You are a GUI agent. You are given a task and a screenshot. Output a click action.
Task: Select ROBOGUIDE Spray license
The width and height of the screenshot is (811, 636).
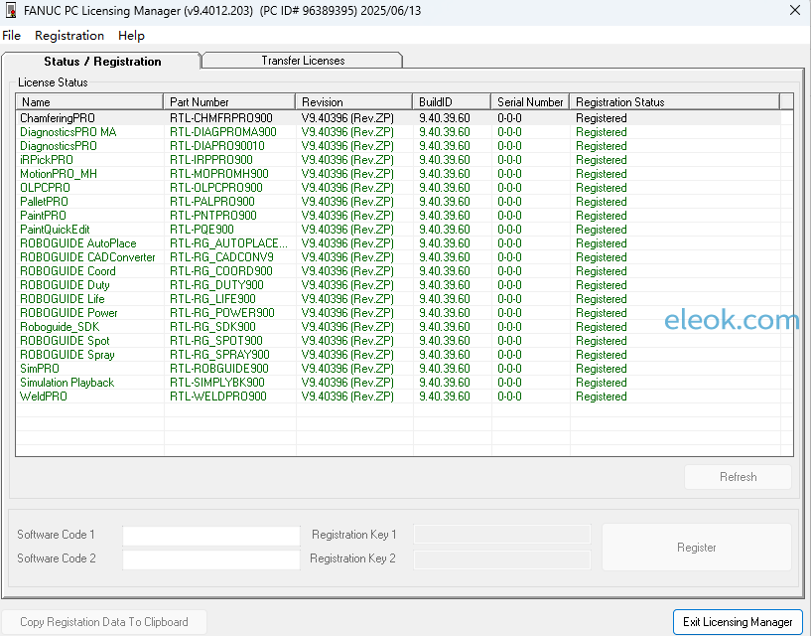click(398, 355)
